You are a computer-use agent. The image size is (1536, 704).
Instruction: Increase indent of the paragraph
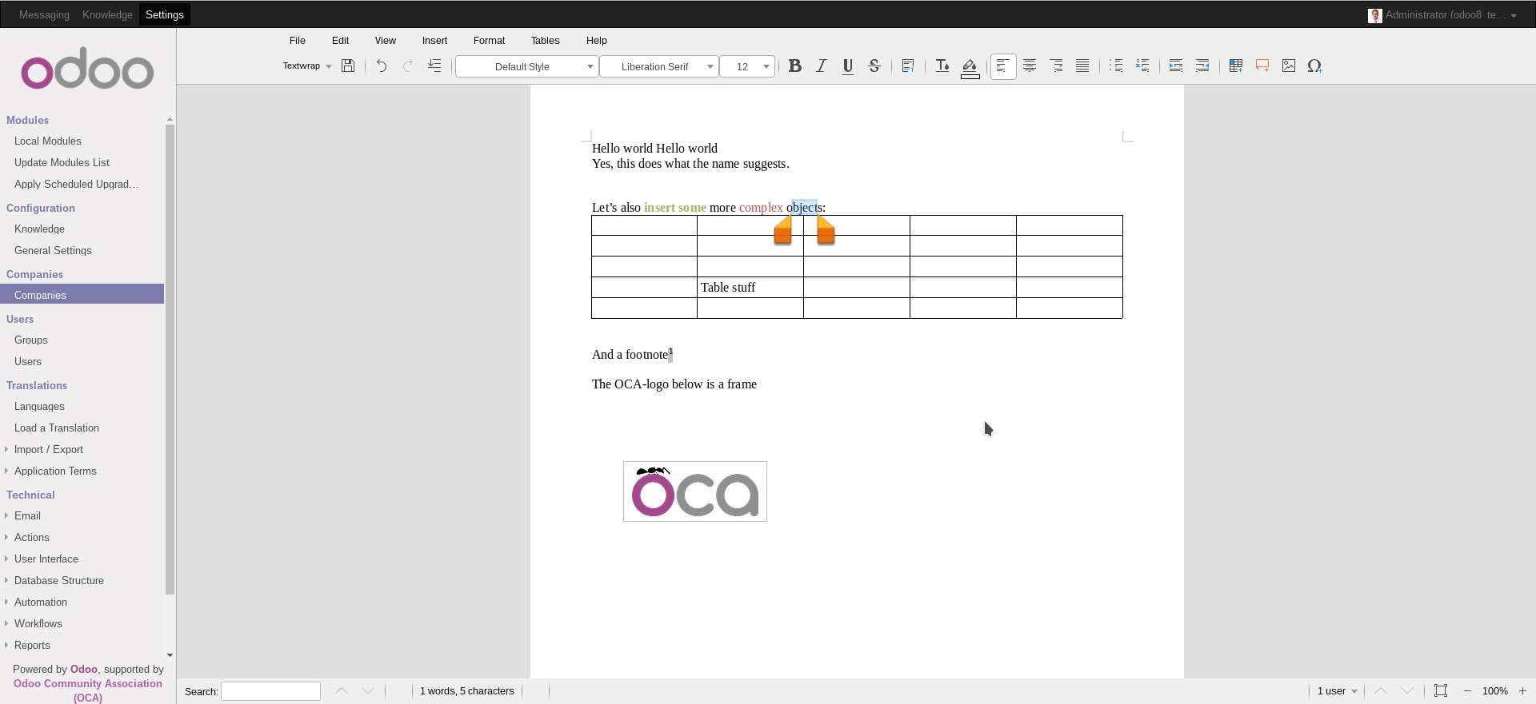coord(1176,66)
